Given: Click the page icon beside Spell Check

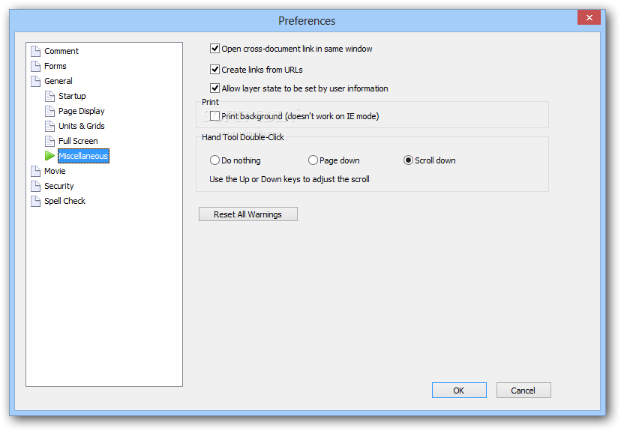Looking at the screenshot, I should (36, 201).
